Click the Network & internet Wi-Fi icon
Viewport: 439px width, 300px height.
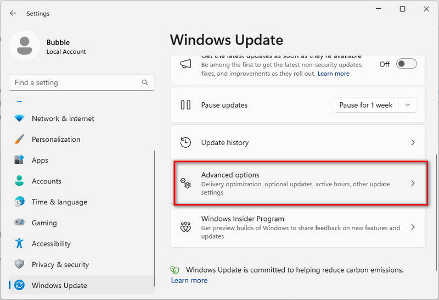19,118
